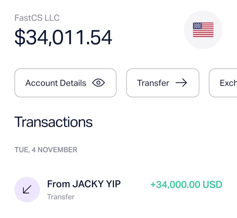Open the From JACKY YIP transaction
Screen dimensions: 237x218
[x=84, y=184]
